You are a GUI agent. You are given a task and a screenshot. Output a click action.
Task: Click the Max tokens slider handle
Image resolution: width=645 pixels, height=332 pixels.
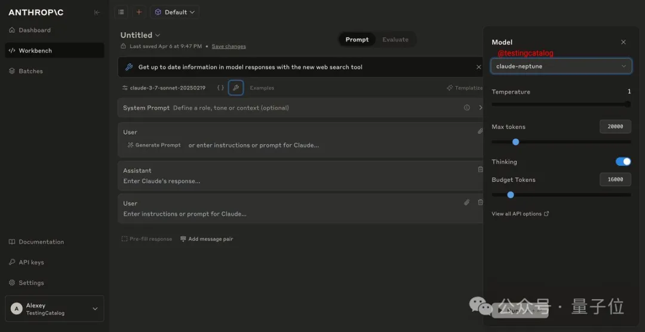(515, 142)
